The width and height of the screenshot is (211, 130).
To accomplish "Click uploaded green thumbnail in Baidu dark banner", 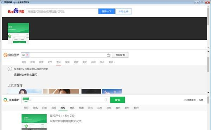I will pos(18,33).
